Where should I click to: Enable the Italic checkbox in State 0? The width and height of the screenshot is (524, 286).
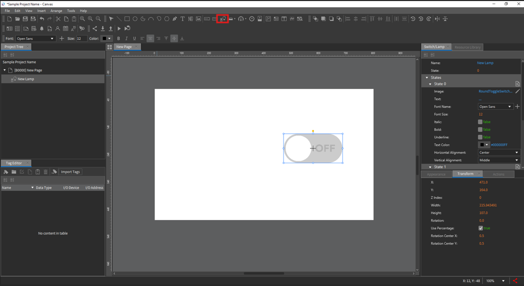[x=480, y=122]
